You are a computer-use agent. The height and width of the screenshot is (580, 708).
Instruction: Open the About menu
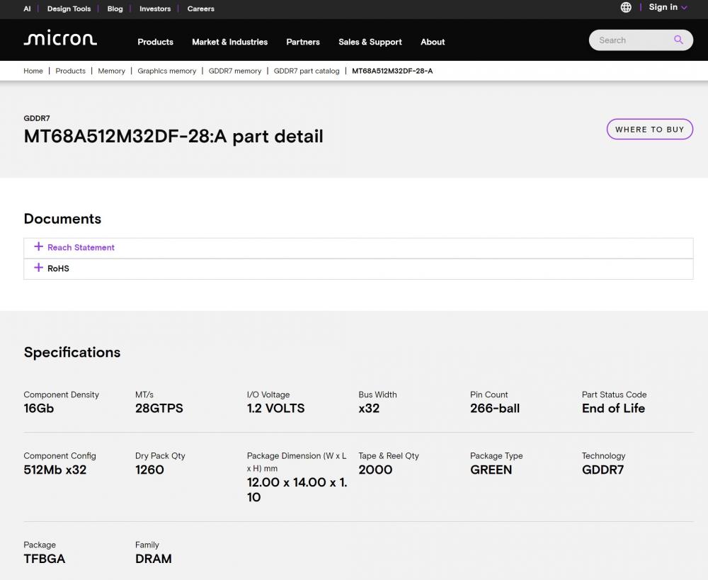click(433, 42)
